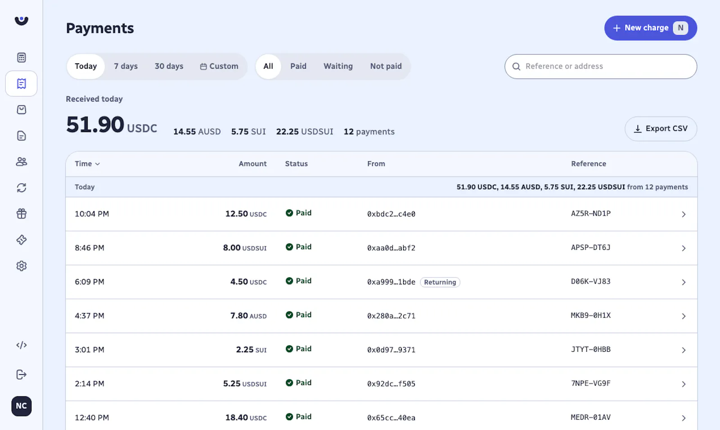Open the gift box sidebar icon
The height and width of the screenshot is (430, 720).
[x=21, y=214]
